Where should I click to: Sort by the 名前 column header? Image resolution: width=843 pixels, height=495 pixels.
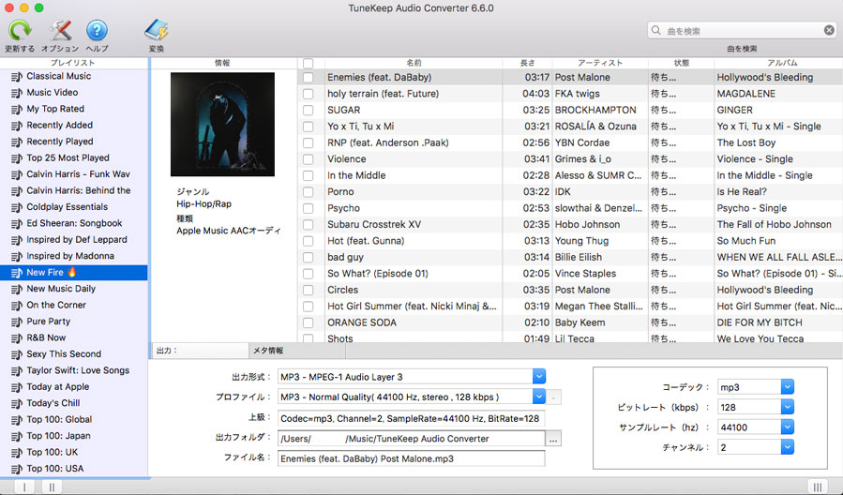[x=414, y=63]
